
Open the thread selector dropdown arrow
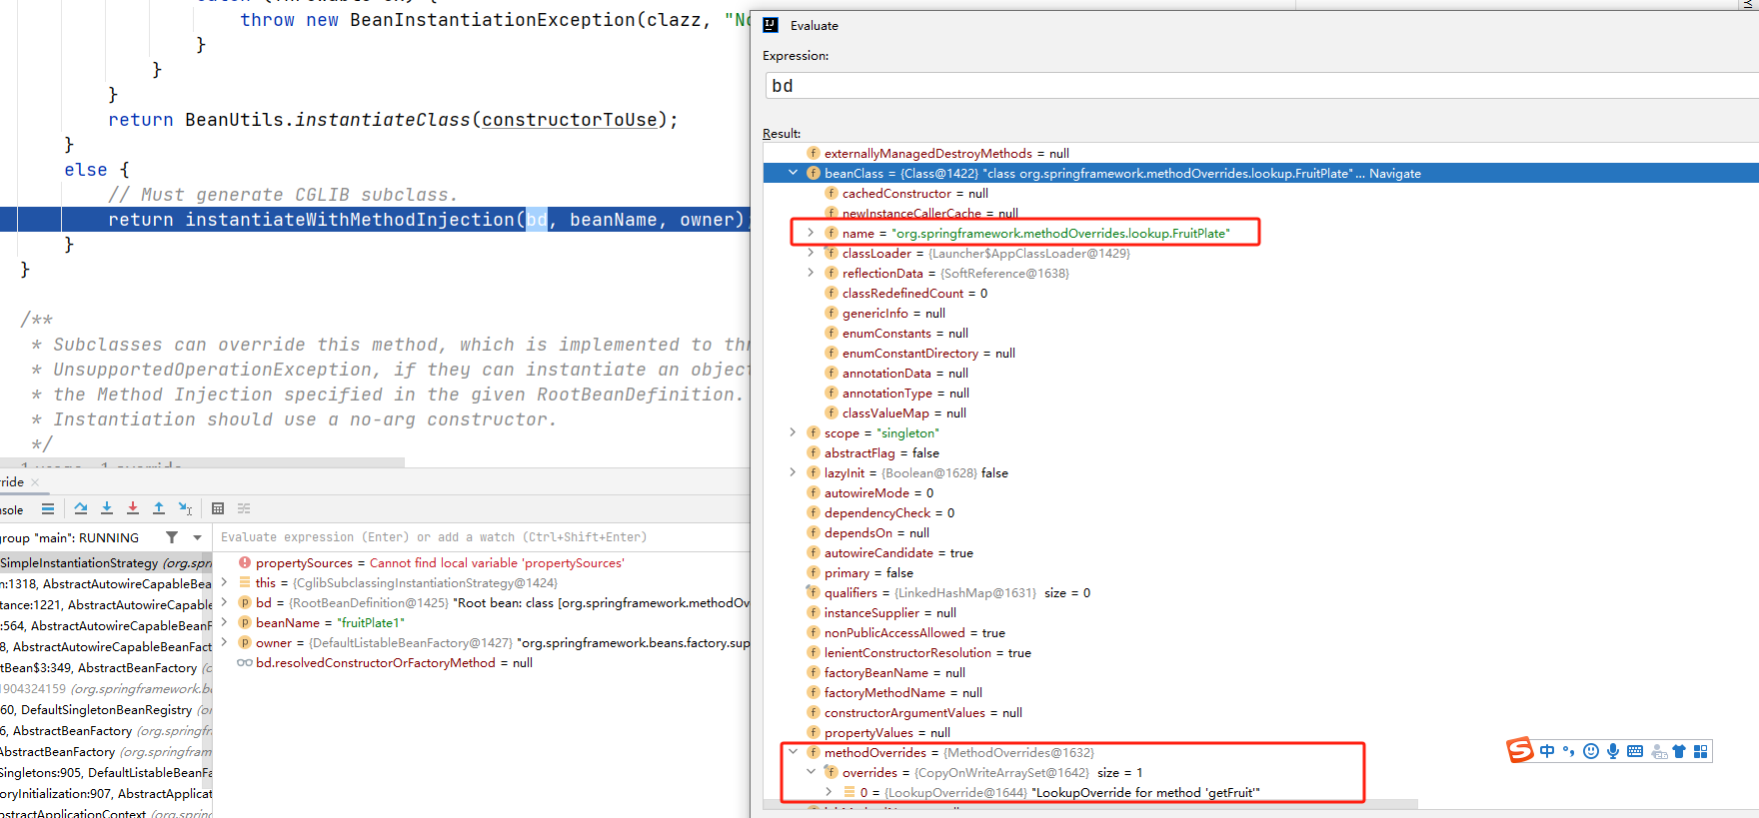tap(197, 537)
